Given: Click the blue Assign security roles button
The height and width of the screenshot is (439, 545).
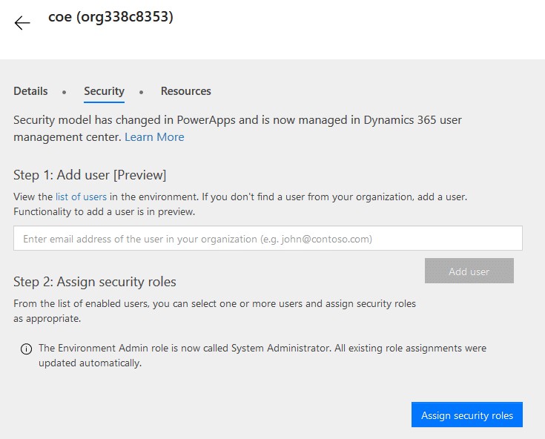Looking at the screenshot, I should click(467, 415).
